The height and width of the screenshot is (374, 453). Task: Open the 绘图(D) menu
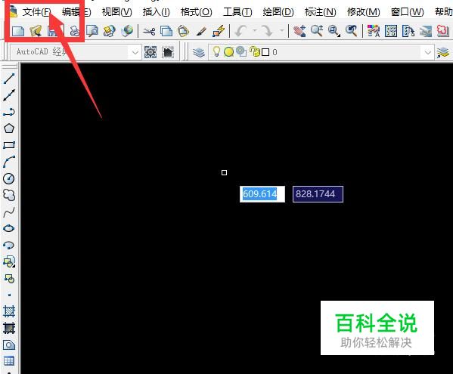tap(278, 12)
